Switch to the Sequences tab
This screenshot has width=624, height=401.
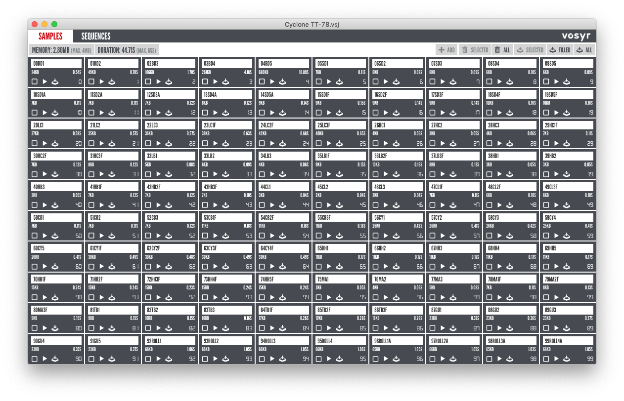96,36
